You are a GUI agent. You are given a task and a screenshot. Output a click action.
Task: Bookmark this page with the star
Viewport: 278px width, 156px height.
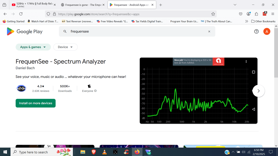click(x=213, y=14)
